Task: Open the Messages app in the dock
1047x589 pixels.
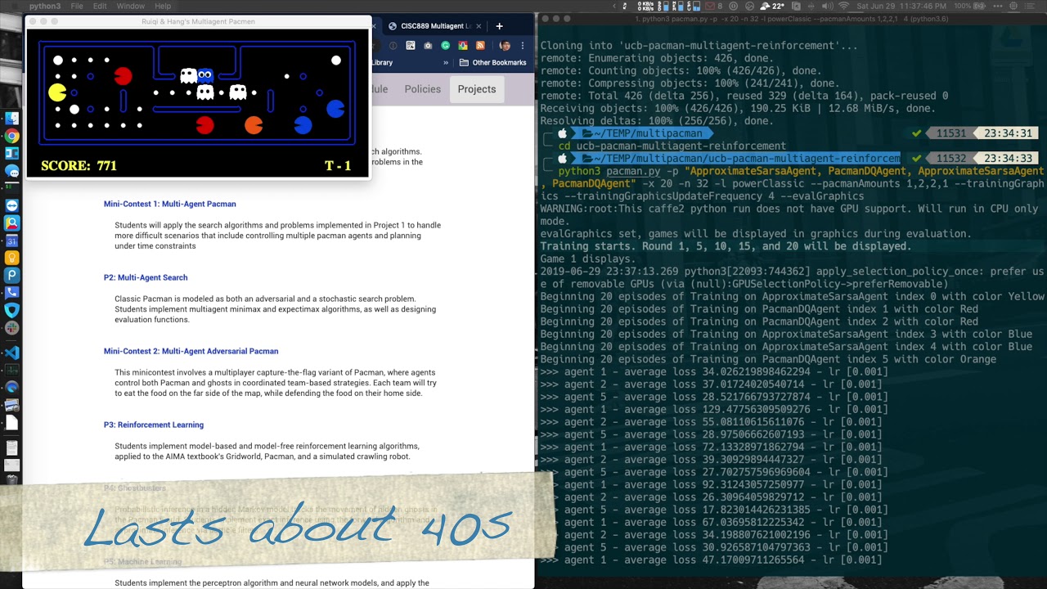Action: pos(11,171)
